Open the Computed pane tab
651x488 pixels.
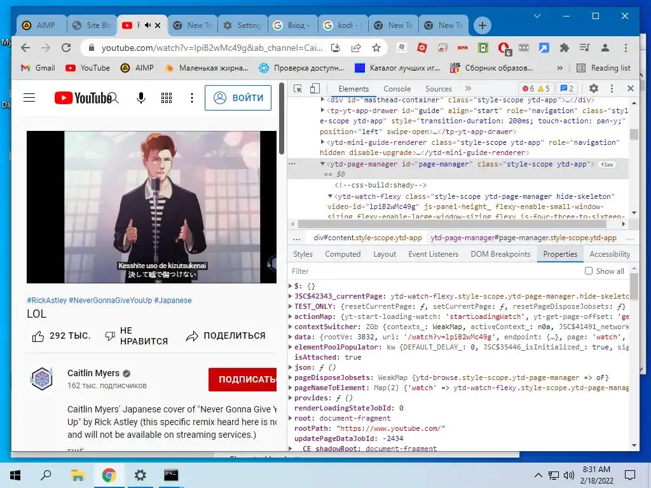point(343,254)
